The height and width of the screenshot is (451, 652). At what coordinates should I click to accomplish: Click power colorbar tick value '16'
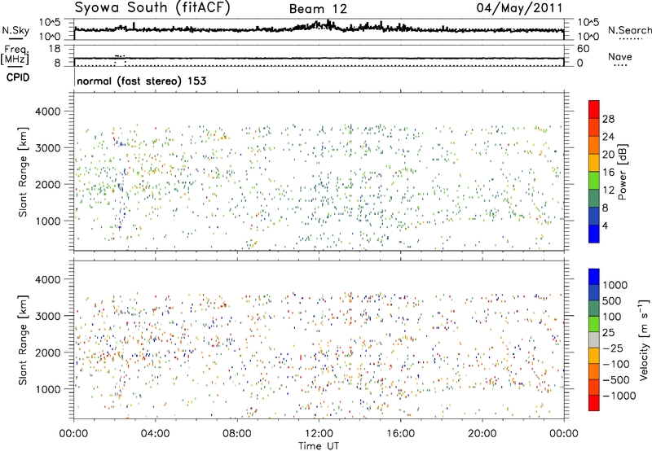pos(608,173)
